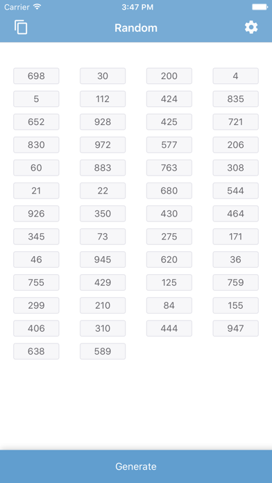Choose the tile showing 835
Viewport: 272px width, 483px height.
coord(236,99)
